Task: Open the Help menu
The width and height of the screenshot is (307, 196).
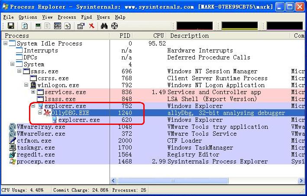Action: click(120, 17)
